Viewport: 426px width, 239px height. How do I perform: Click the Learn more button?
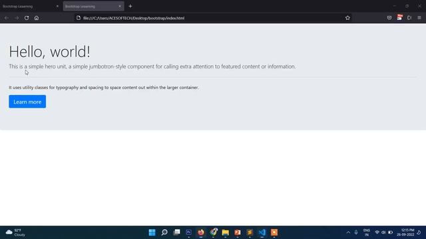(27, 102)
